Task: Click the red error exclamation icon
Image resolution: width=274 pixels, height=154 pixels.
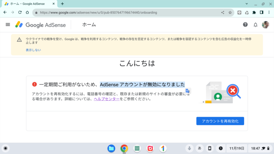Action: (34, 84)
